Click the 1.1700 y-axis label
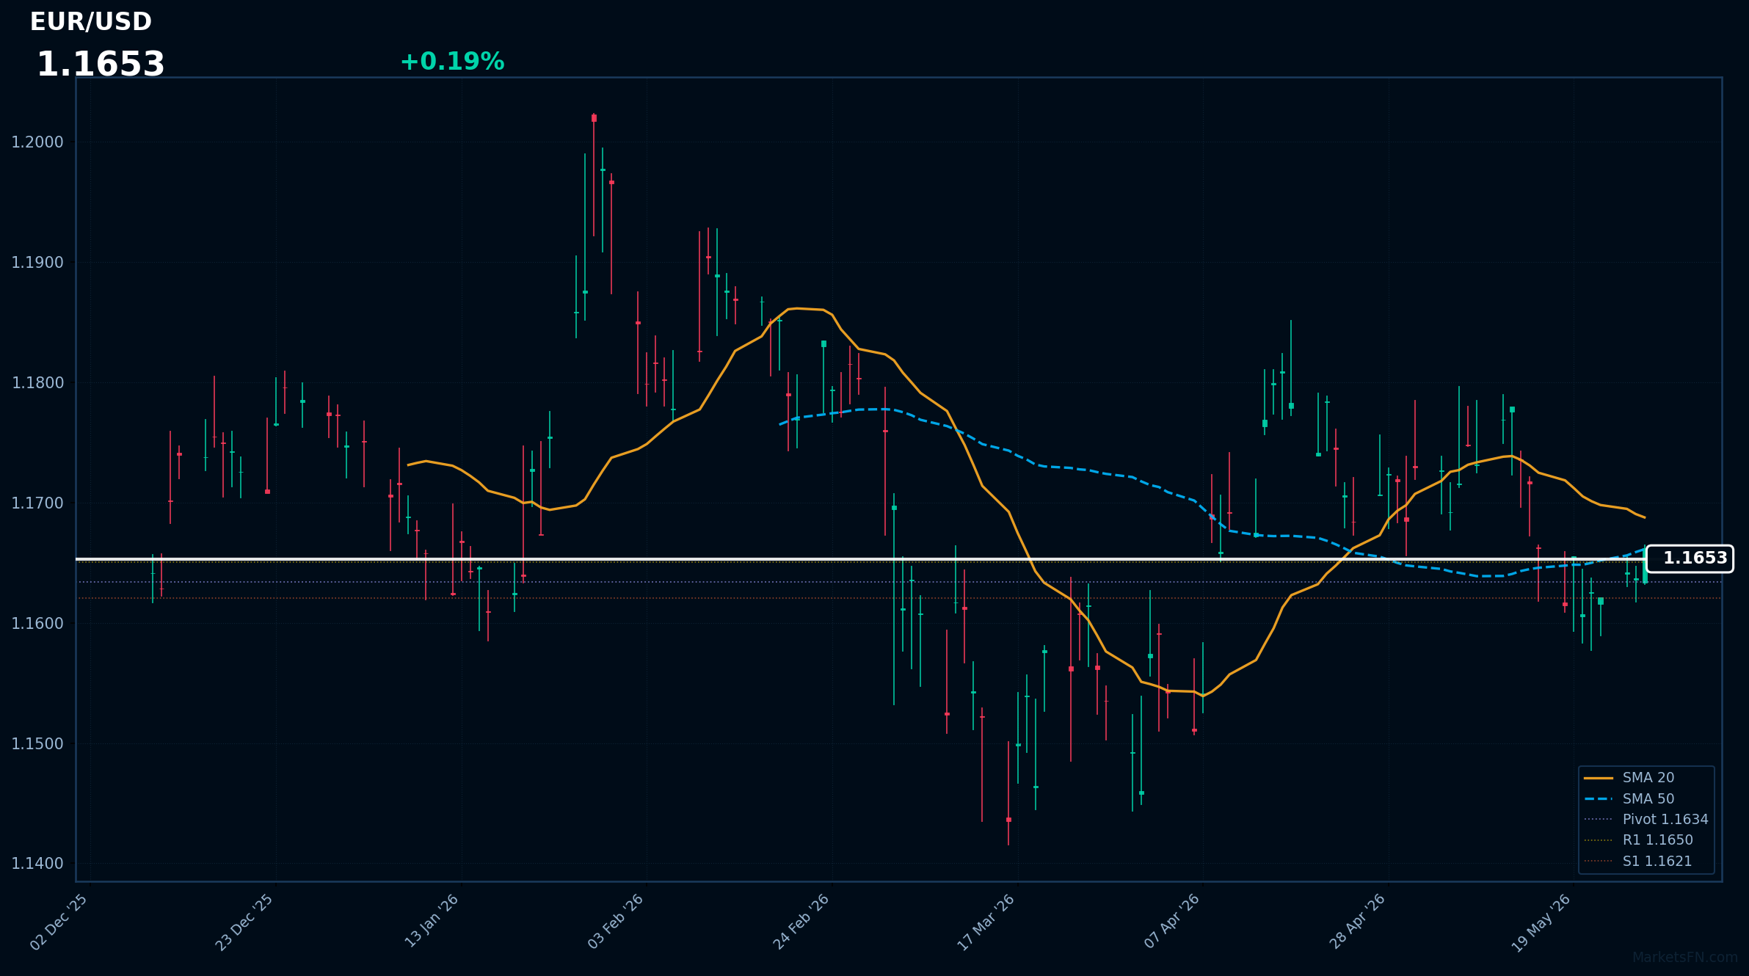 (37, 503)
